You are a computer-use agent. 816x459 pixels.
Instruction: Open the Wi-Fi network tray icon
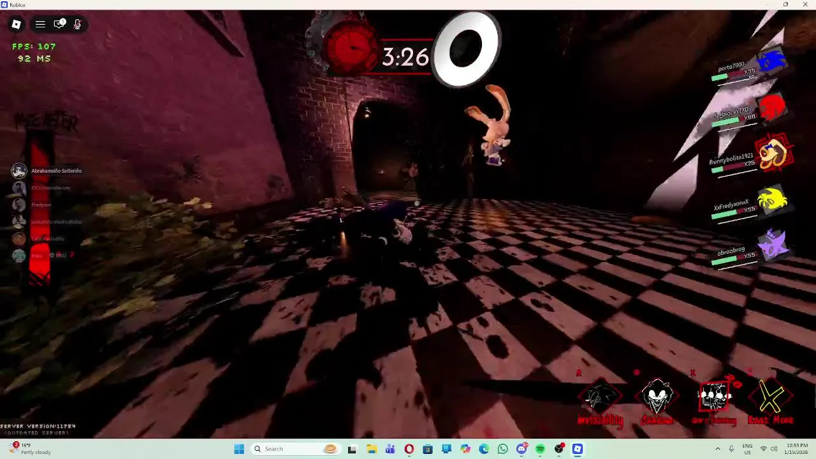[x=764, y=449]
